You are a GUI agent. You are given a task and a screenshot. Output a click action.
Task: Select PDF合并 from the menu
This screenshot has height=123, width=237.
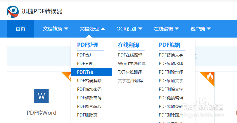(x=85, y=55)
